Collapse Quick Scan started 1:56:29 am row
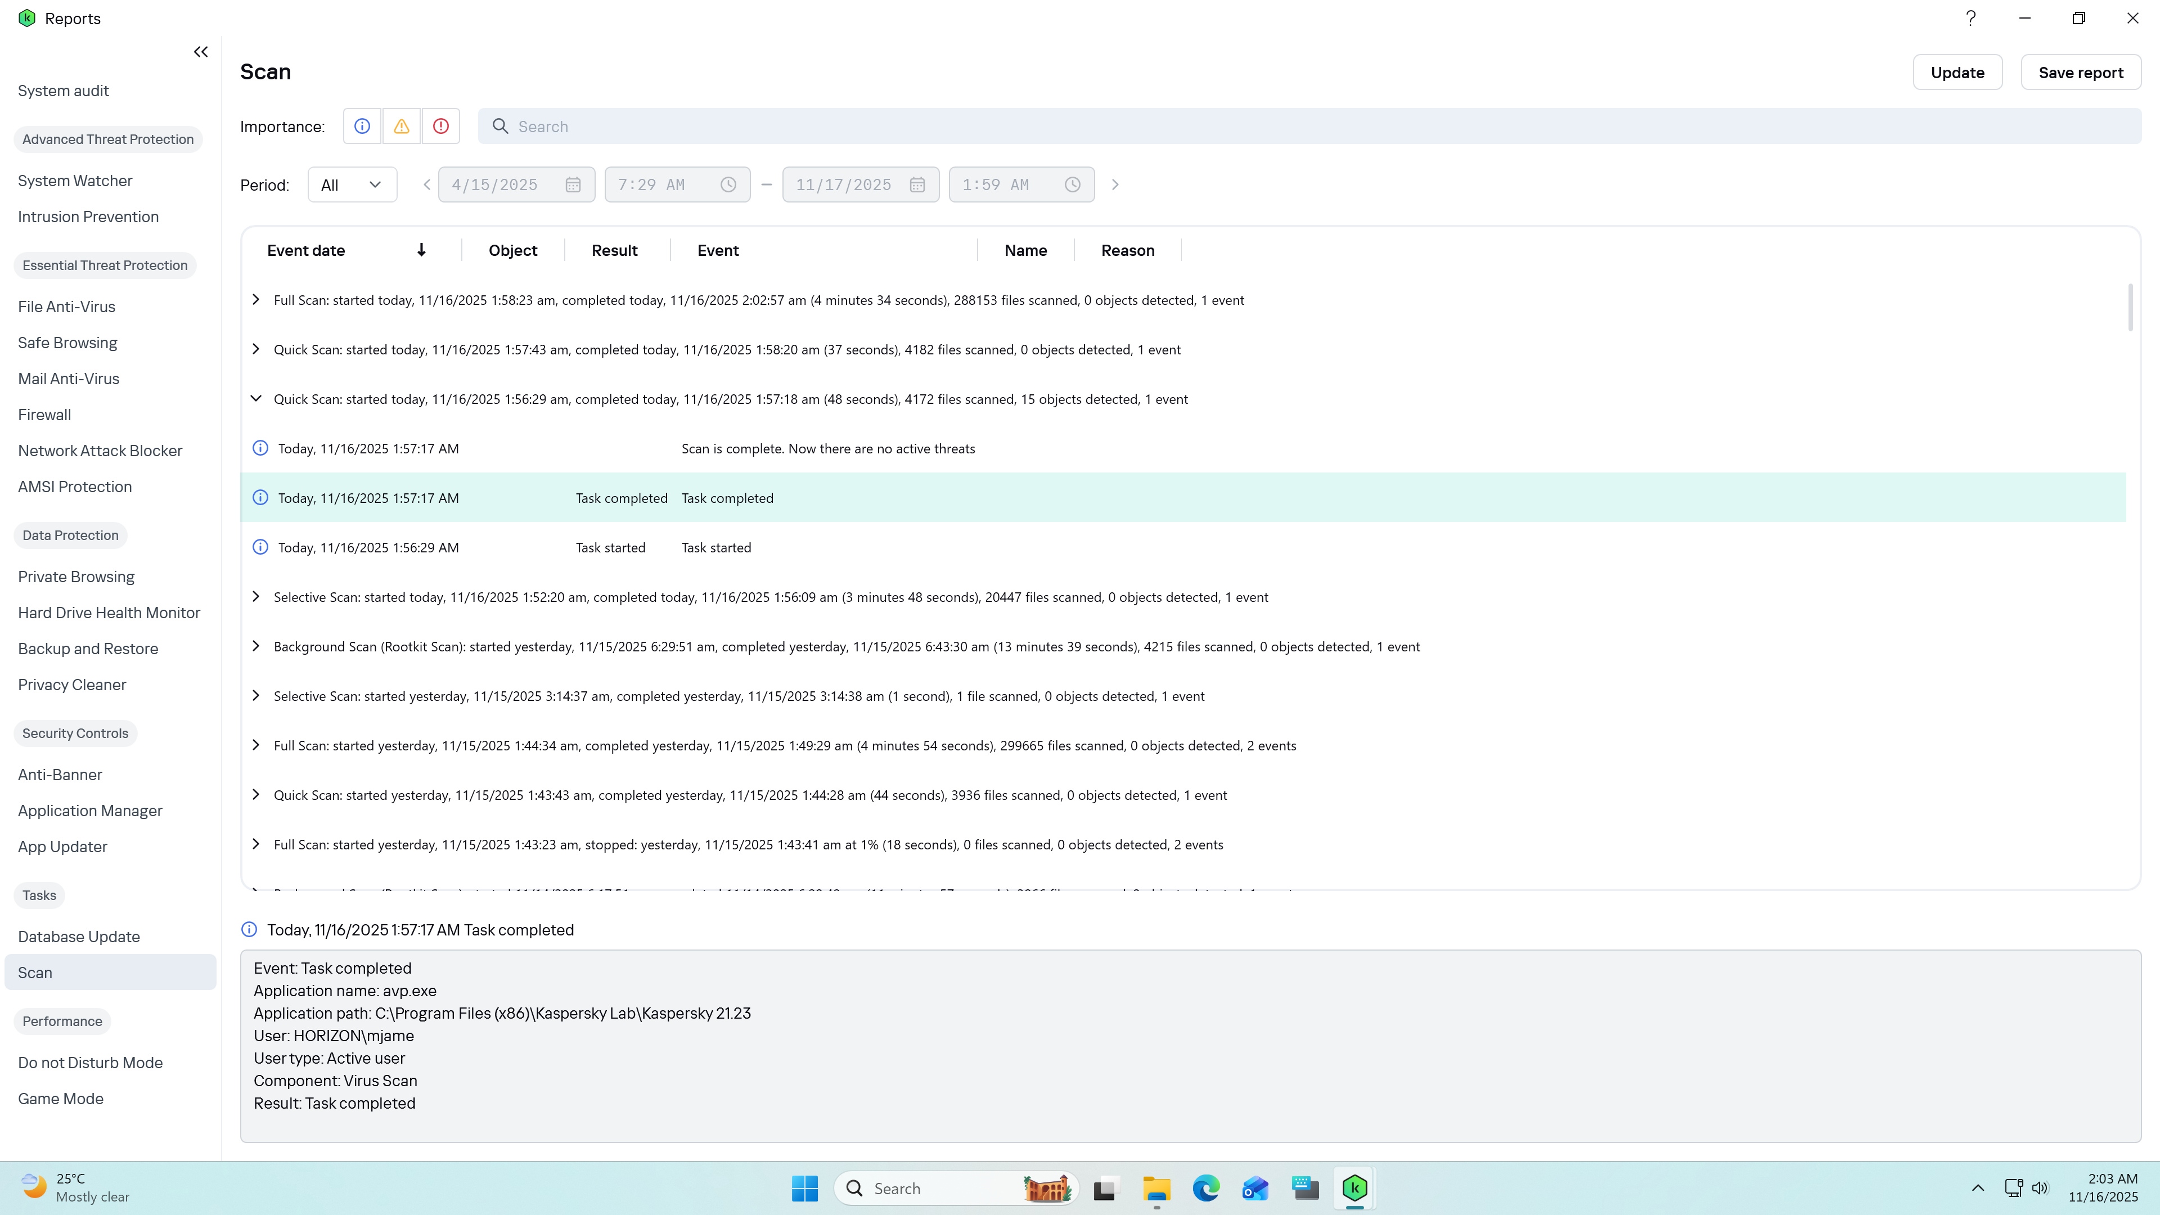The width and height of the screenshot is (2160, 1215). coord(256,398)
